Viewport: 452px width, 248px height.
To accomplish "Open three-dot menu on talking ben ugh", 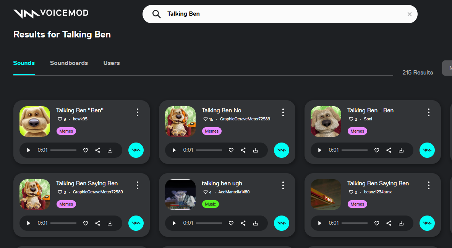I will (283, 185).
